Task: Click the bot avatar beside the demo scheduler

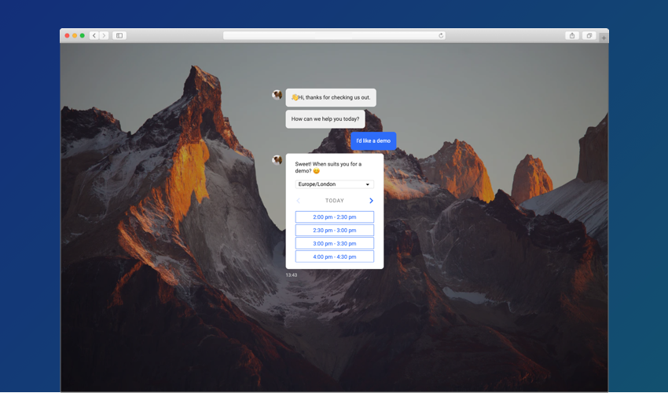Action: pos(277,159)
